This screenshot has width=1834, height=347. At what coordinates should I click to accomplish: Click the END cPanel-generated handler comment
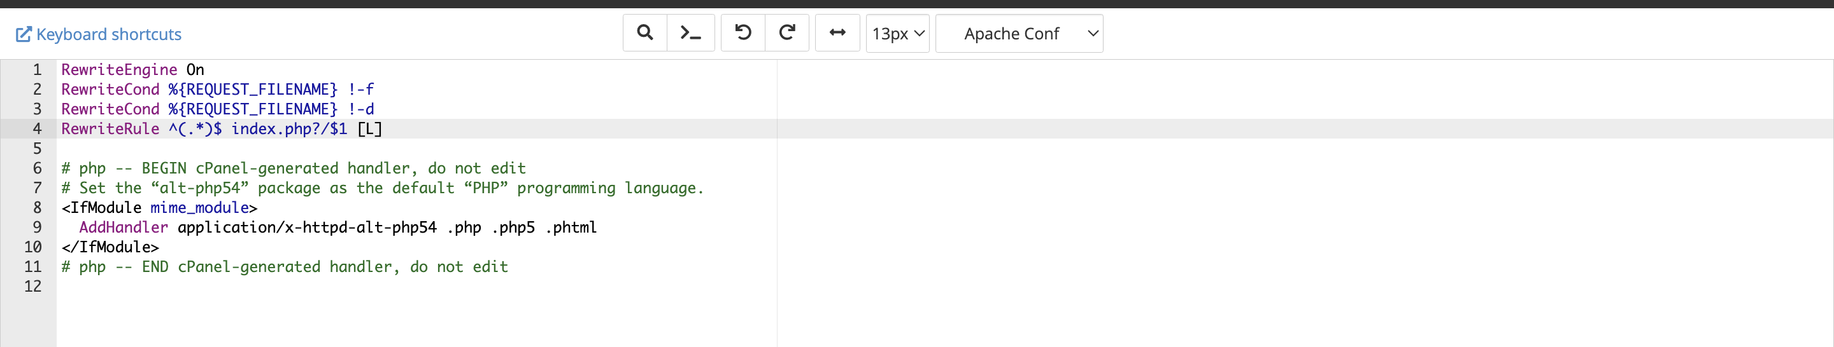click(x=285, y=267)
